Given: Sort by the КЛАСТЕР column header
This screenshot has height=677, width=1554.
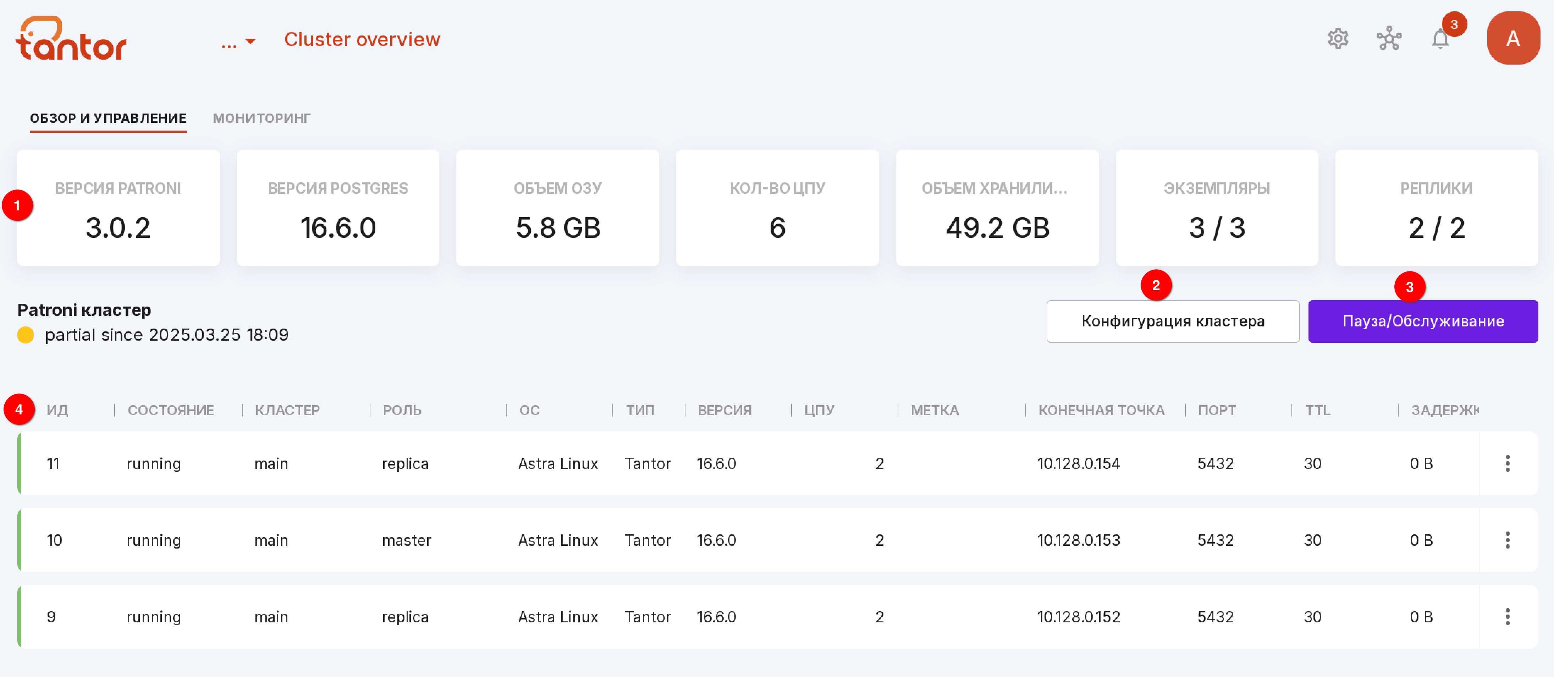Looking at the screenshot, I should [x=287, y=410].
